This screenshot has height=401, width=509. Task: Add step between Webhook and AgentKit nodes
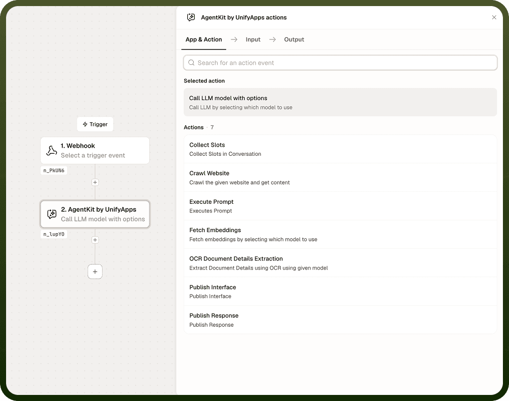click(x=95, y=183)
